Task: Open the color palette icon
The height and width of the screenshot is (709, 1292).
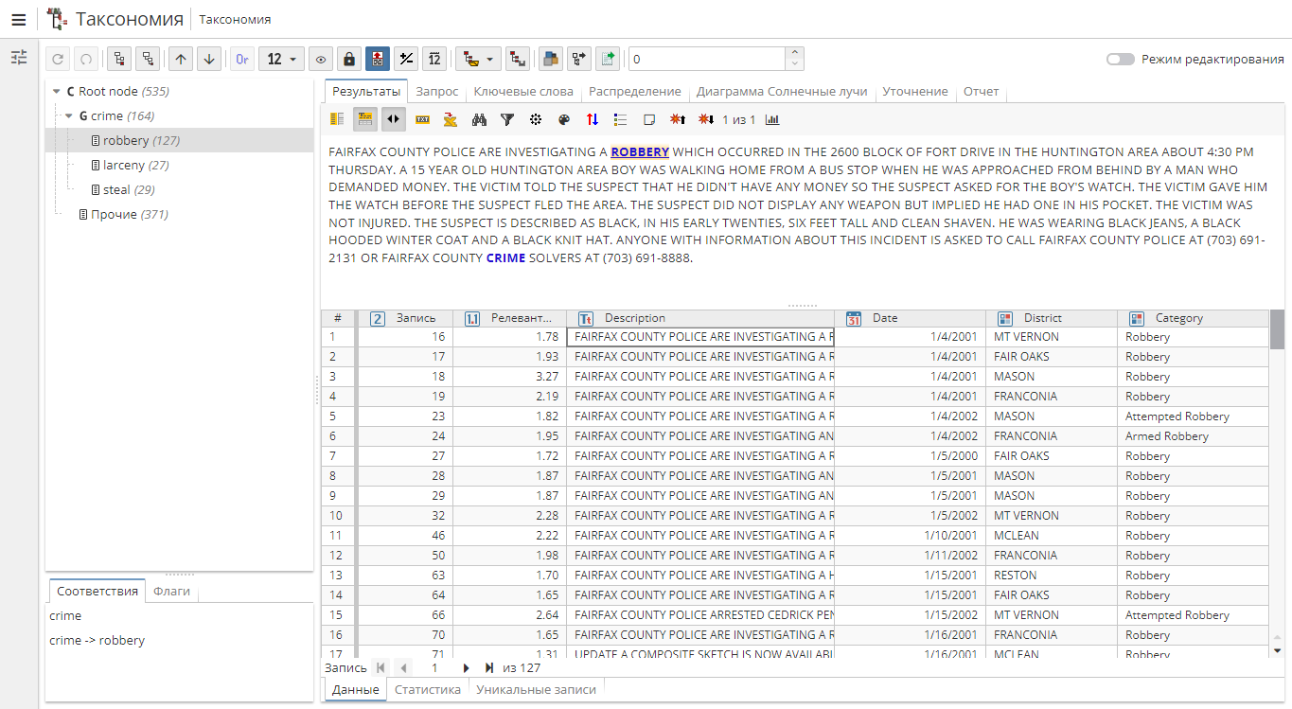Action: pos(564,119)
